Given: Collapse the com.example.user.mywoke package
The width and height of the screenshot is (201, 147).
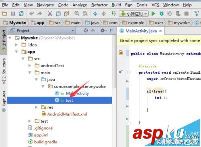Looking at the screenshot, I should tap(43, 87).
